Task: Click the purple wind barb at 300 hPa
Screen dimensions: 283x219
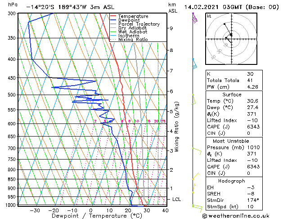Action: point(194,18)
